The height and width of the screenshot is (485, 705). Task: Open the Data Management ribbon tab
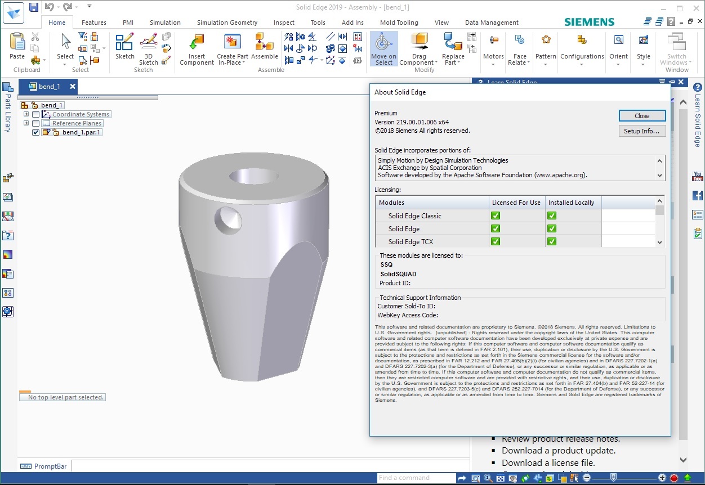click(x=492, y=23)
